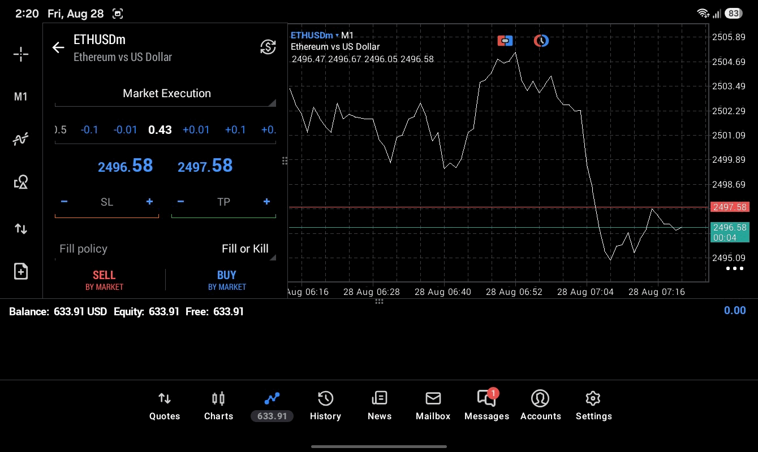758x452 pixels.
Task: Tap the new order document icon
Action: pos(21,272)
